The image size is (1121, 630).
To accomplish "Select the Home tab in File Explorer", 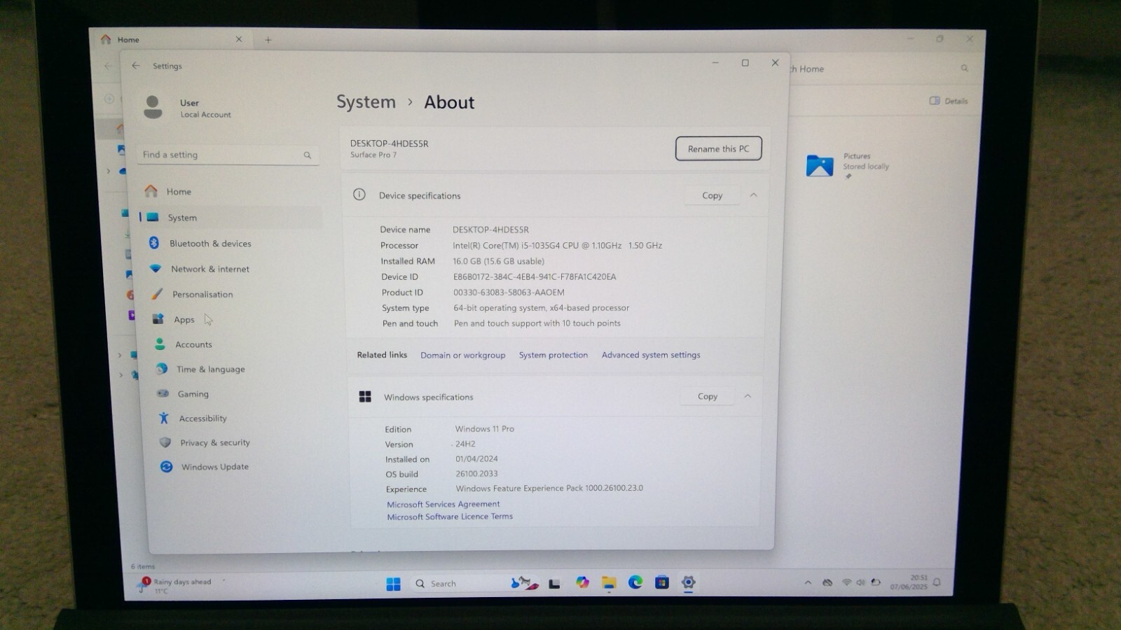I will pyautogui.click(x=172, y=40).
